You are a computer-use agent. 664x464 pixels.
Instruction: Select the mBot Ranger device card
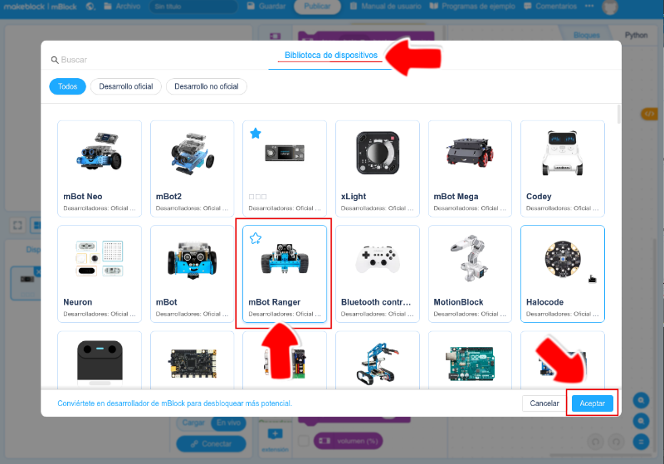click(285, 274)
